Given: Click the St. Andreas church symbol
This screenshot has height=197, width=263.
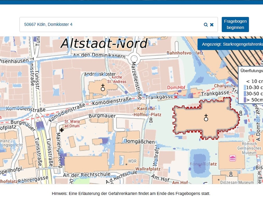Looking at the screenshot, I should pyautogui.click(x=103, y=87).
